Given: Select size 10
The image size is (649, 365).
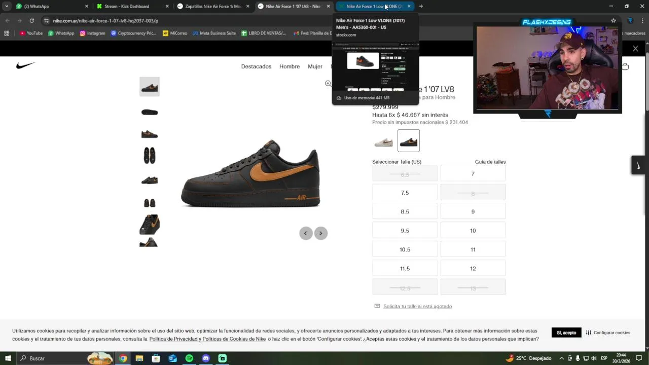Looking at the screenshot, I should point(473,231).
